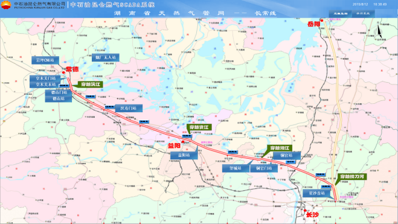Open the 星沙首站 station label

click(316, 193)
